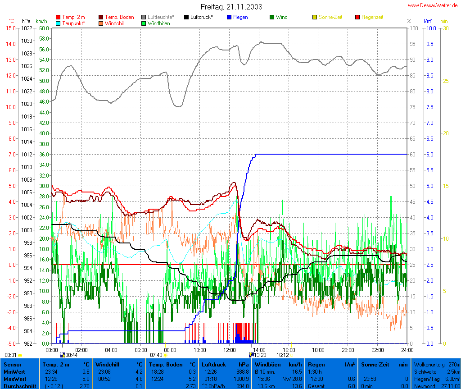Click the Wind legend label
The height and width of the screenshot is (389, 461).
pos(282,17)
